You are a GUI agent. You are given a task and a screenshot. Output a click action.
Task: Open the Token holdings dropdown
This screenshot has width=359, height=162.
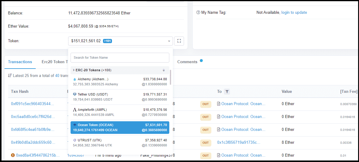coord(120,41)
